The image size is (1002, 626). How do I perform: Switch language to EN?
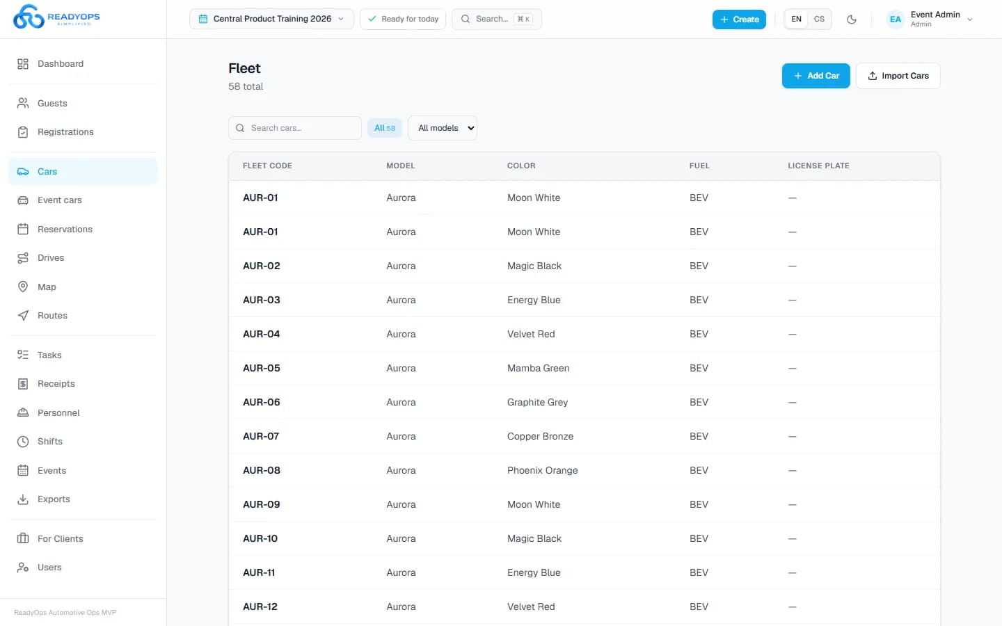[x=797, y=19]
